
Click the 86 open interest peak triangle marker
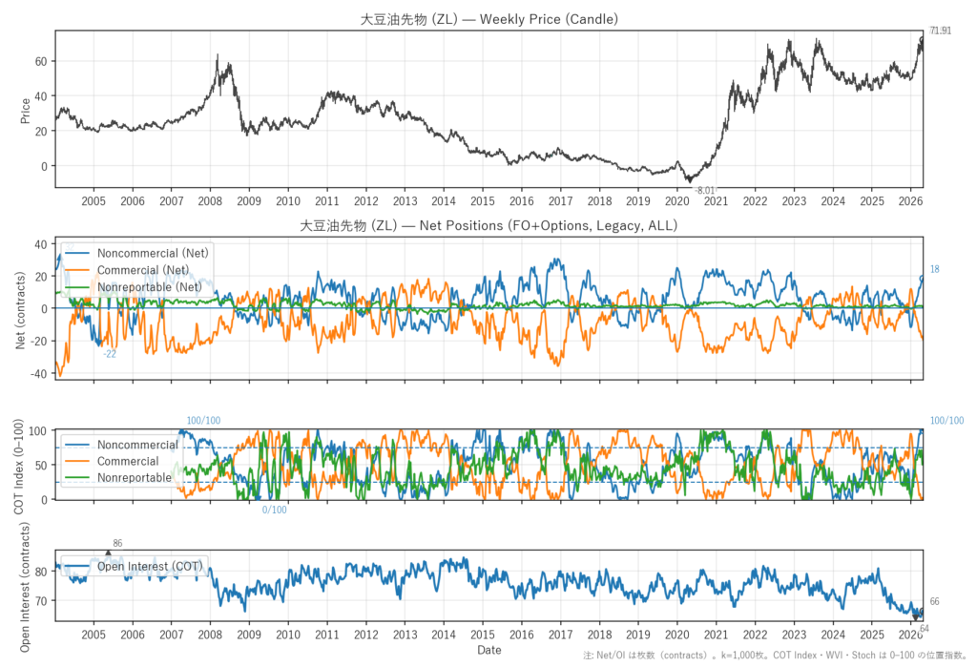(x=108, y=552)
